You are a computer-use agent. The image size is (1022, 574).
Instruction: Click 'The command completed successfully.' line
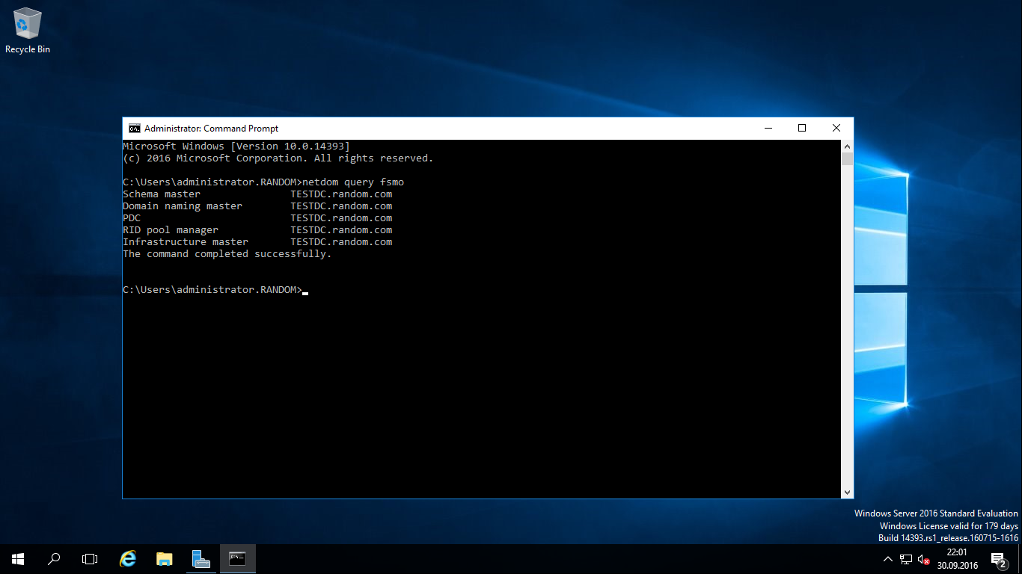tap(227, 254)
